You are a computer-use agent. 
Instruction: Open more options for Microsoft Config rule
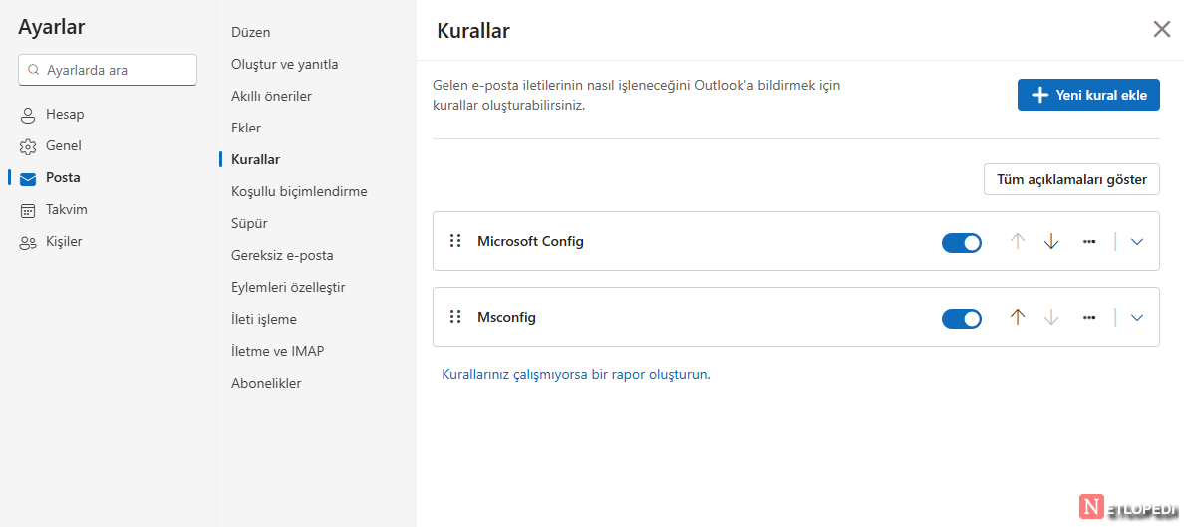click(x=1089, y=241)
